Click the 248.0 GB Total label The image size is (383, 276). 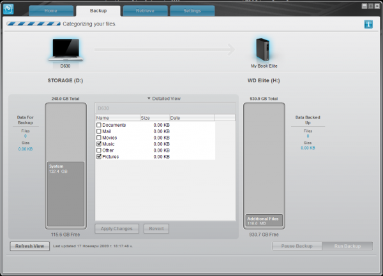tap(66, 99)
